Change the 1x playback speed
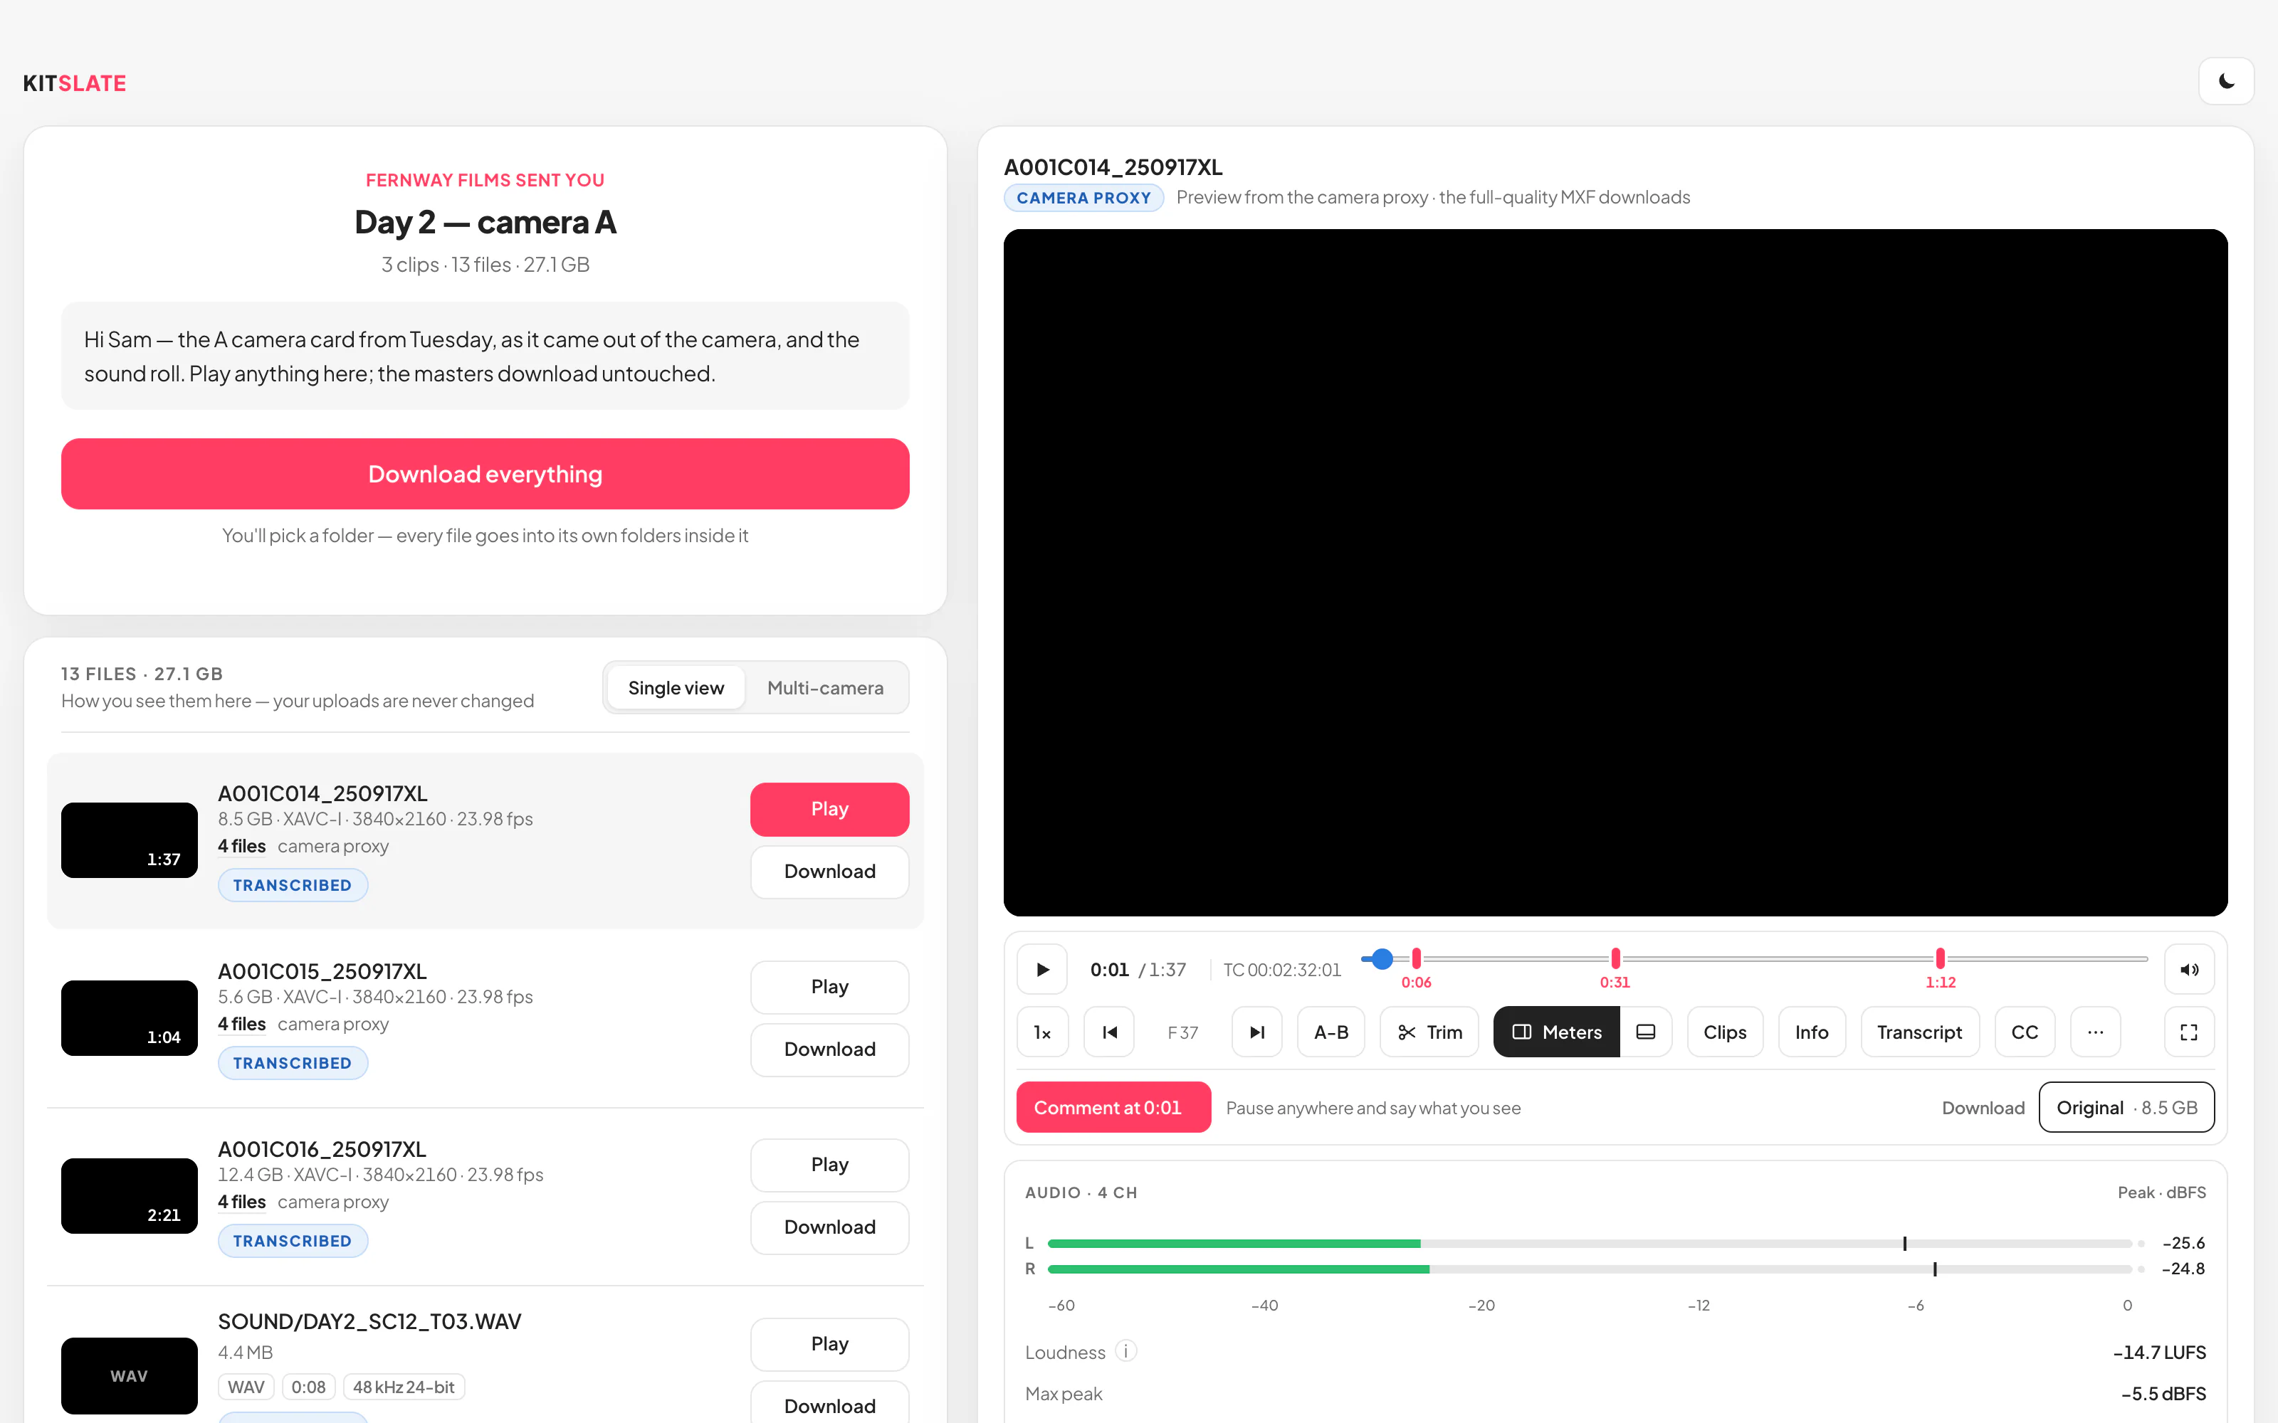The image size is (2278, 1423). tap(1042, 1032)
